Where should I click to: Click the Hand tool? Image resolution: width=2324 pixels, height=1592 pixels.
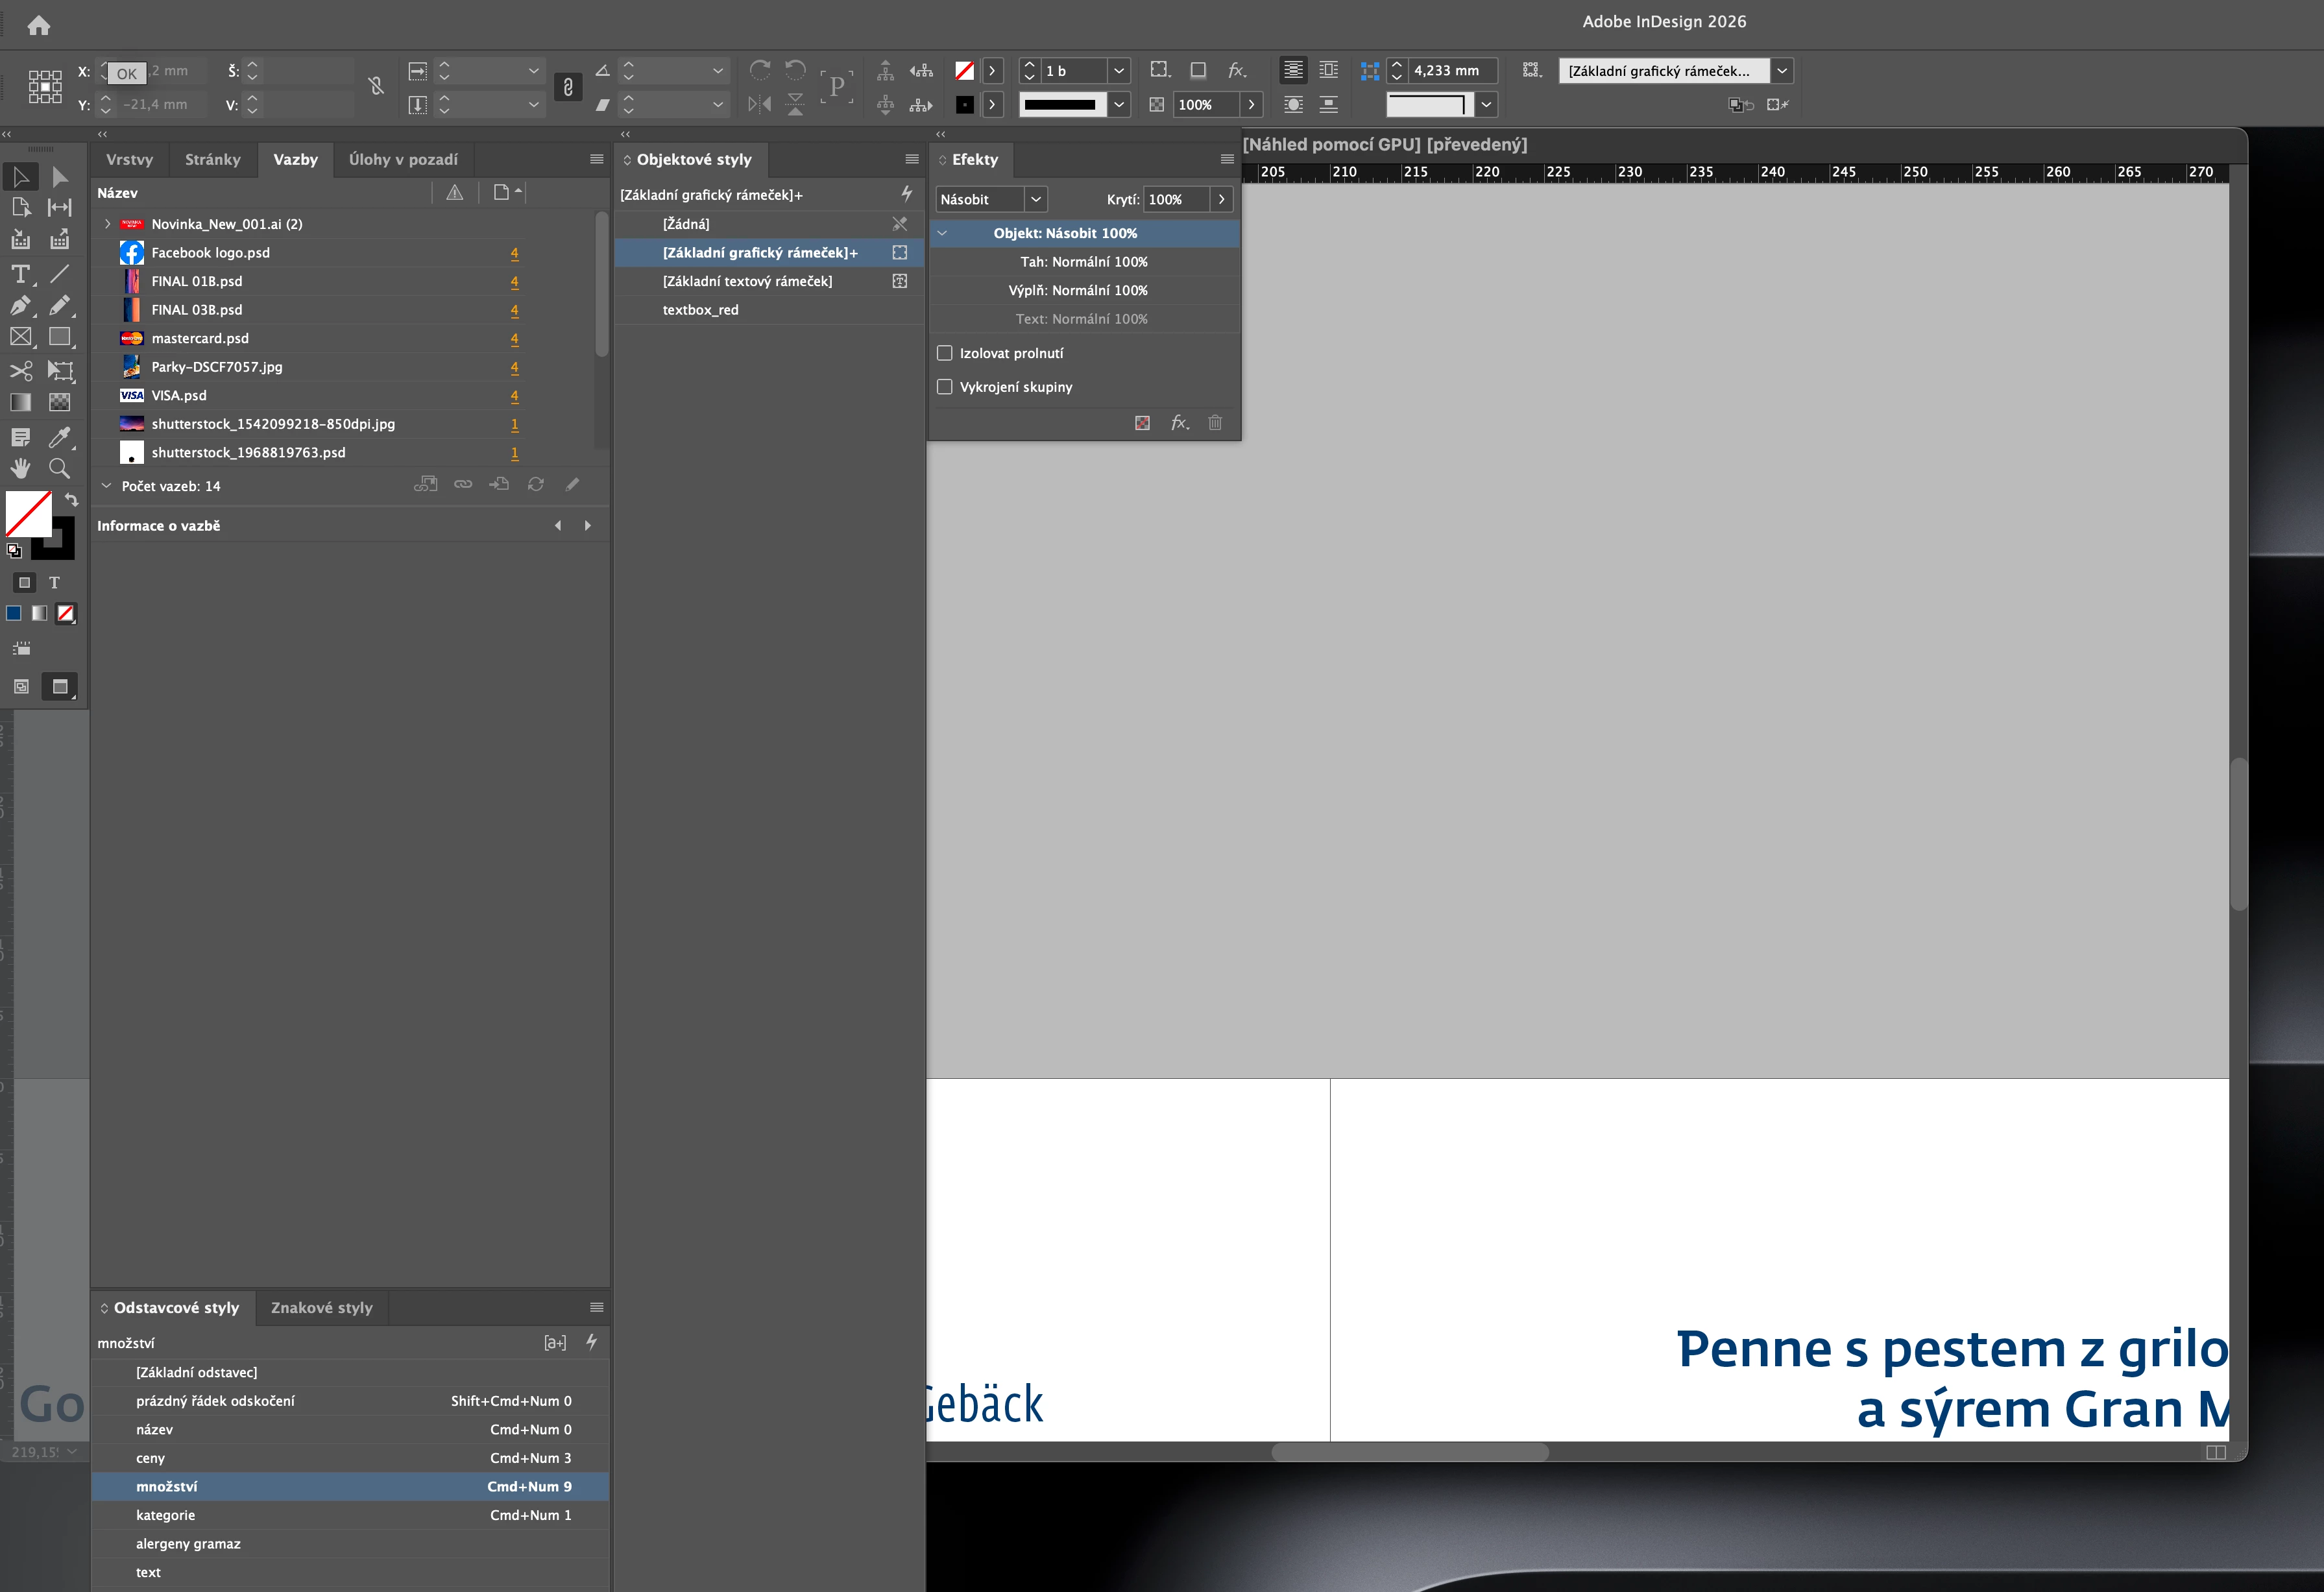click(x=20, y=468)
